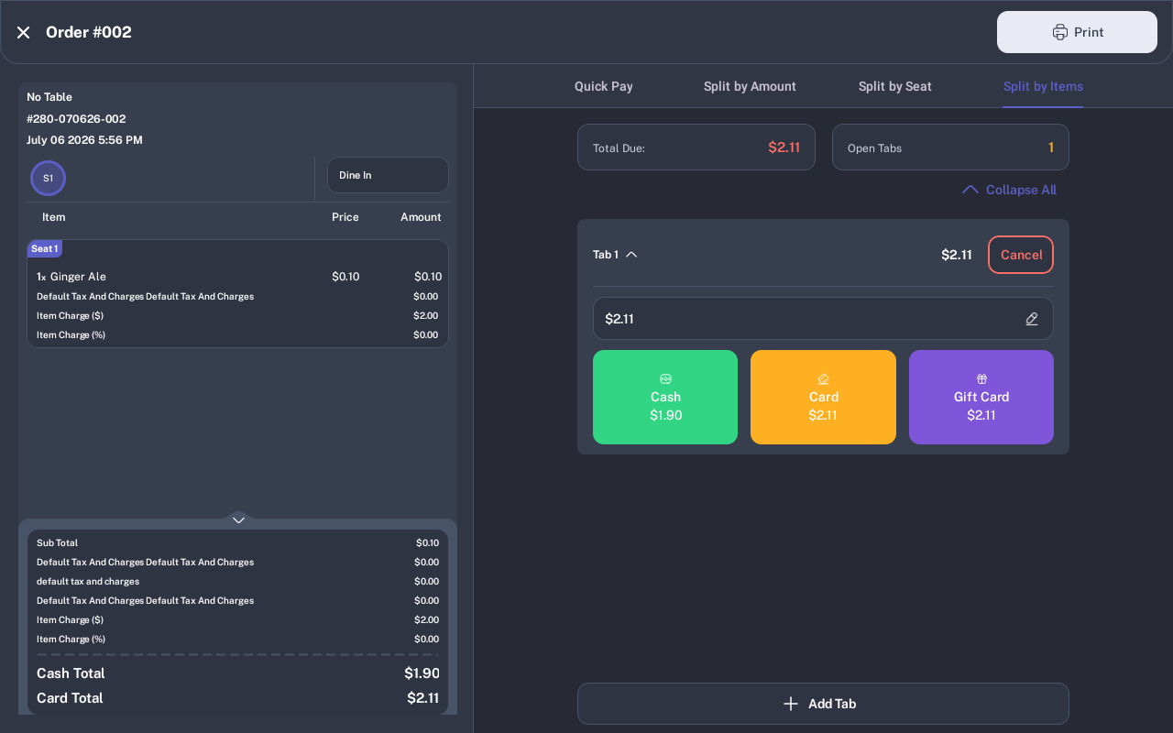This screenshot has width=1173, height=733.
Task: Click the No Table label
Action: [49, 97]
